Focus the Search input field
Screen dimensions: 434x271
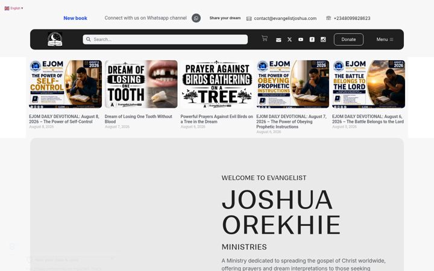point(165,39)
